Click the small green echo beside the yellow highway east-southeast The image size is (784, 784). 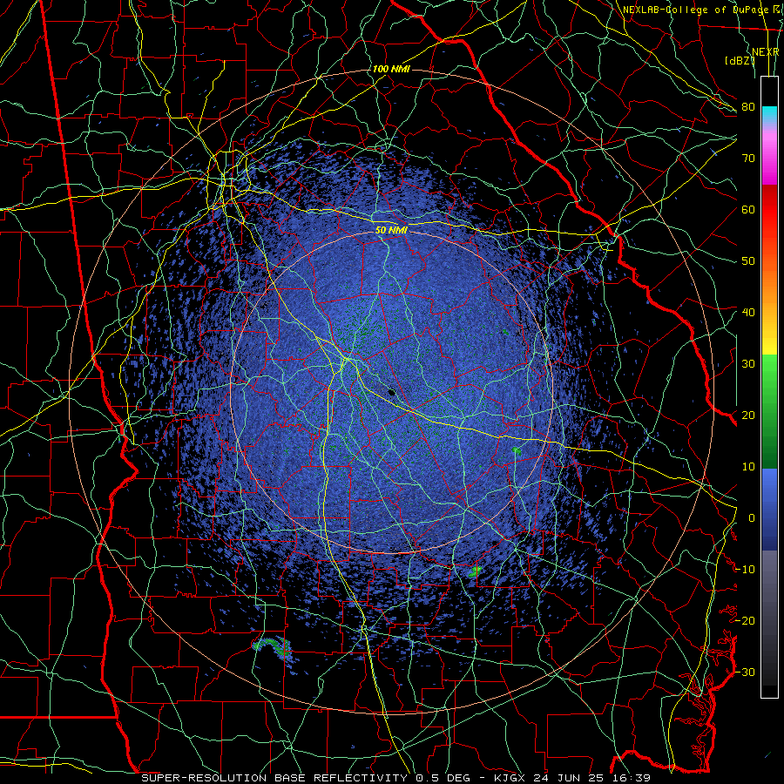click(517, 451)
